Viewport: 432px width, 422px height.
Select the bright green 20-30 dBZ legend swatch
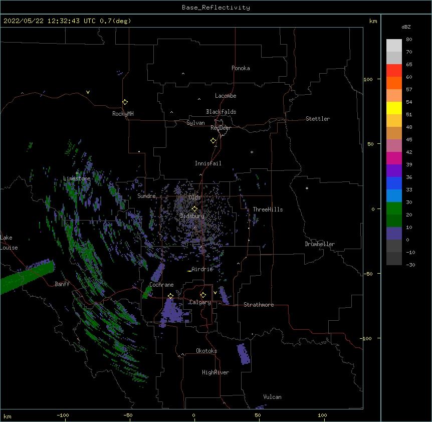pos(394,208)
